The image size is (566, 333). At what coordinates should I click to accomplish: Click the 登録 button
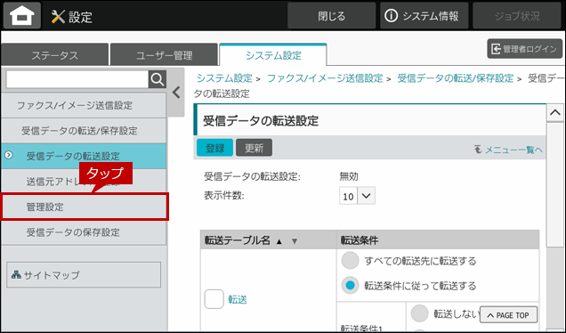tap(214, 148)
